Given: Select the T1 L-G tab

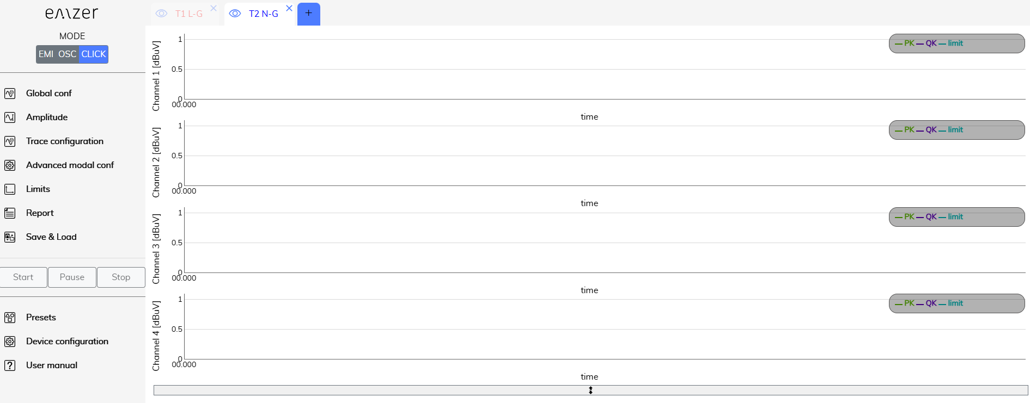Looking at the screenshot, I should click(189, 14).
